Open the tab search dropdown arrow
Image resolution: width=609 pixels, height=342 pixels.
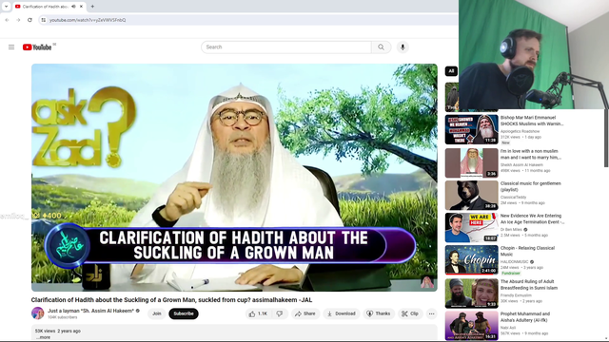6,7
